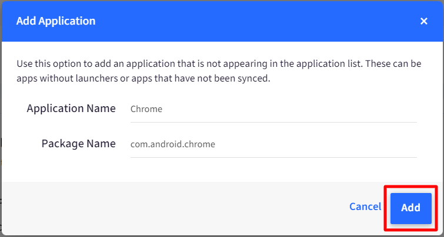Screen dimensions: 444x237
Task: Click the underline beneath the Package Name field
Action: tap(273, 157)
